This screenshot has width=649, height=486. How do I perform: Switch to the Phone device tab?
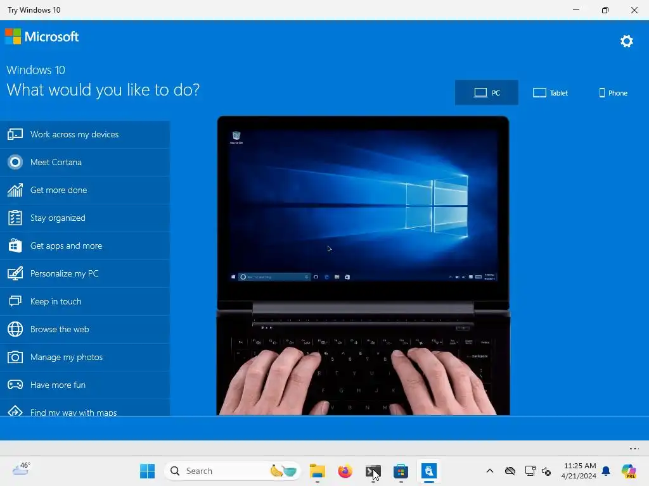point(613,92)
